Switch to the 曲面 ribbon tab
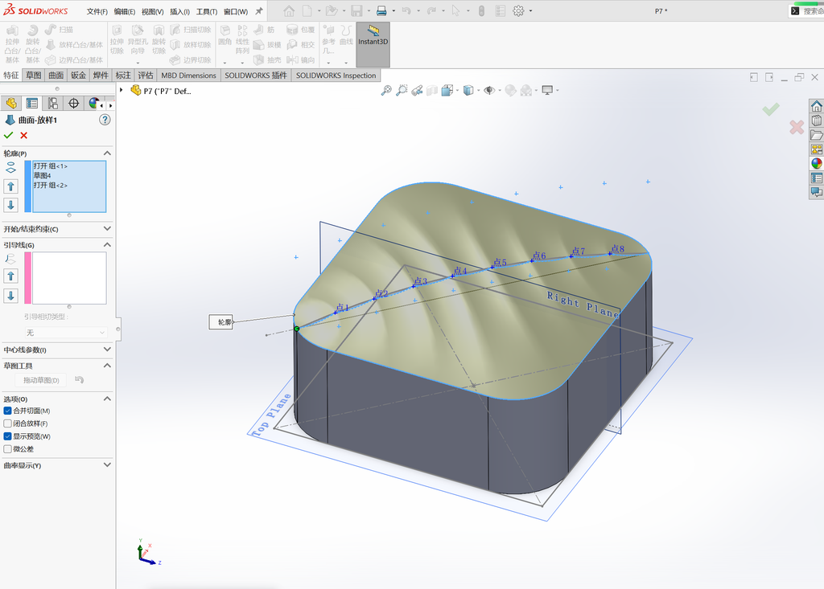Screen dimensions: 824x589 (56, 75)
